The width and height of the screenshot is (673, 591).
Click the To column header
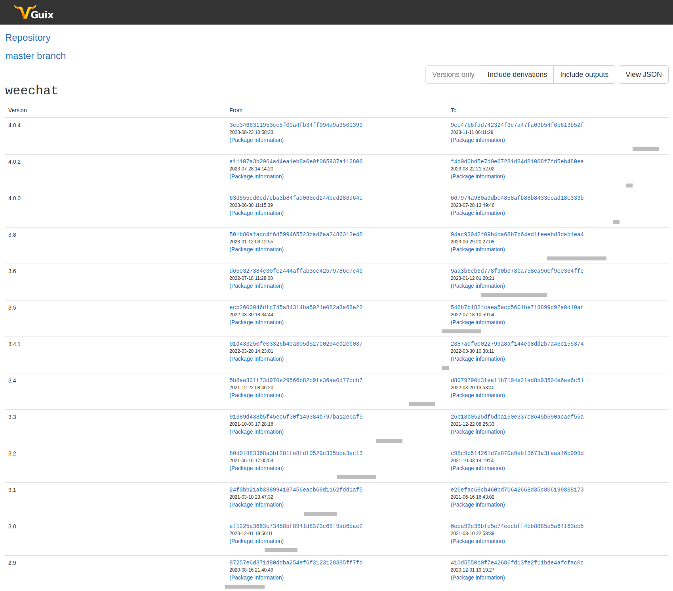454,110
